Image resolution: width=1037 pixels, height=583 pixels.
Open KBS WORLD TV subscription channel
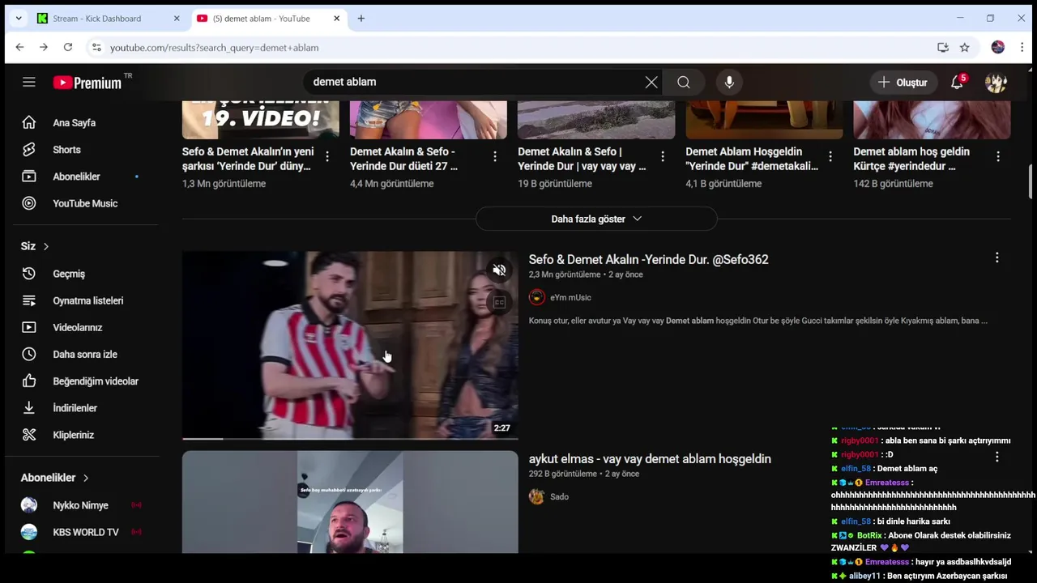pyautogui.click(x=86, y=532)
